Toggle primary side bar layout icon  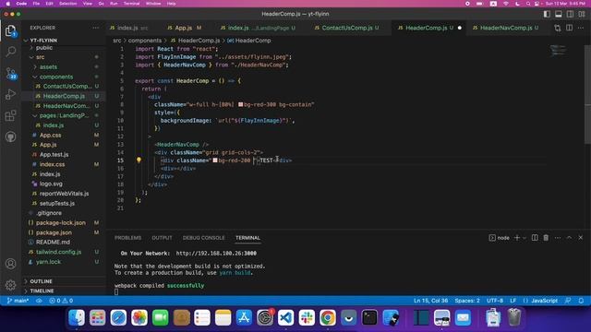(547, 14)
